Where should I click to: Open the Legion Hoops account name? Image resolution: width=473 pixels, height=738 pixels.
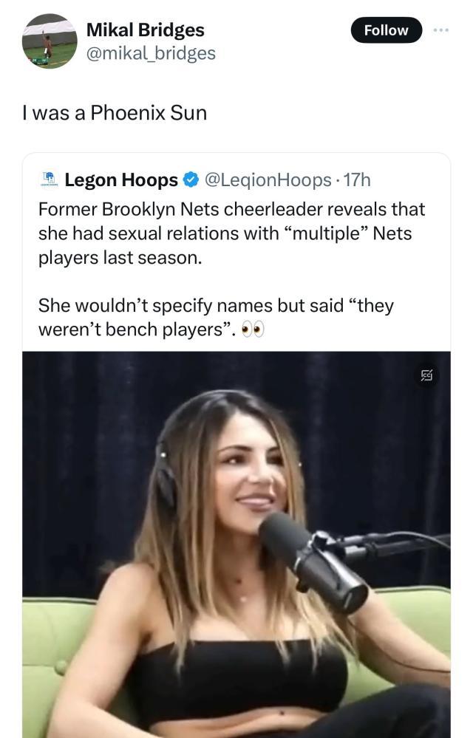click(121, 180)
